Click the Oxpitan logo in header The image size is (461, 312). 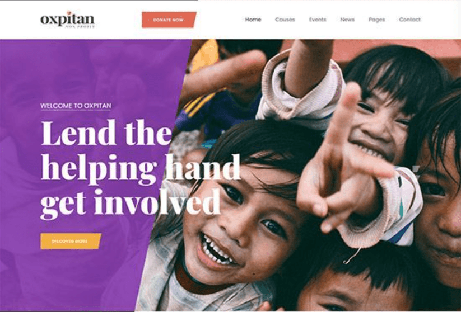(68, 20)
